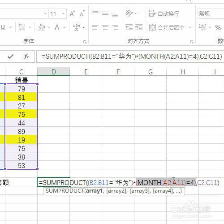The width and height of the screenshot is (224, 224).
Task: Open fill color dropdown arrow
Action: pyautogui.click(x=49, y=27)
